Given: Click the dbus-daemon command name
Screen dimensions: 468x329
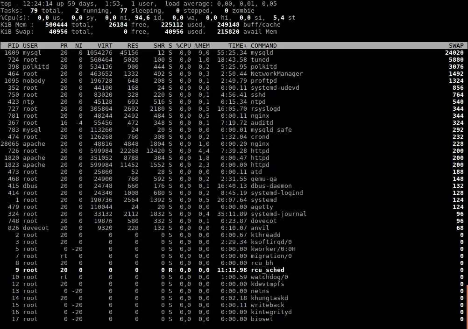Looking at the screenshot, I should [271, 186].
